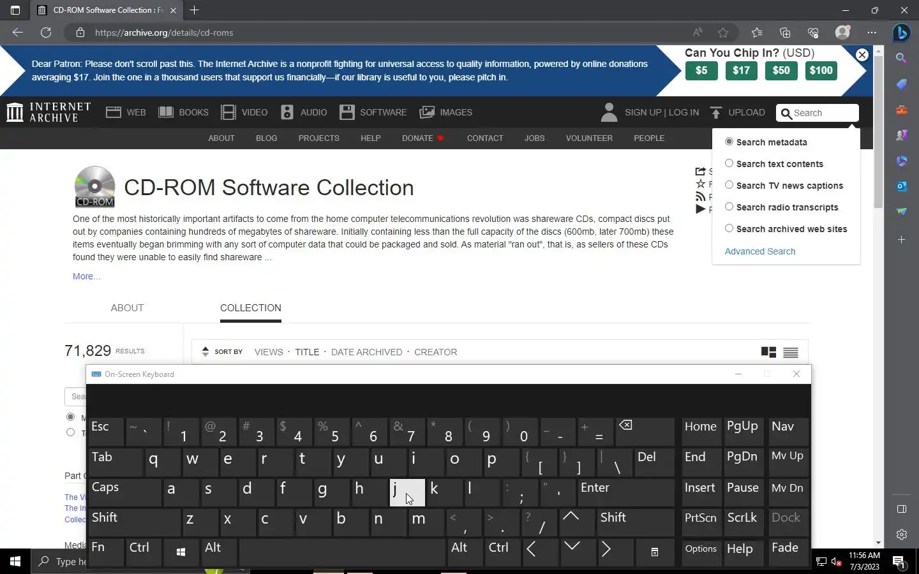This screenshot has height=574, width=919.
Task: Click the address bar URL
Action: (x=164, y=33)
